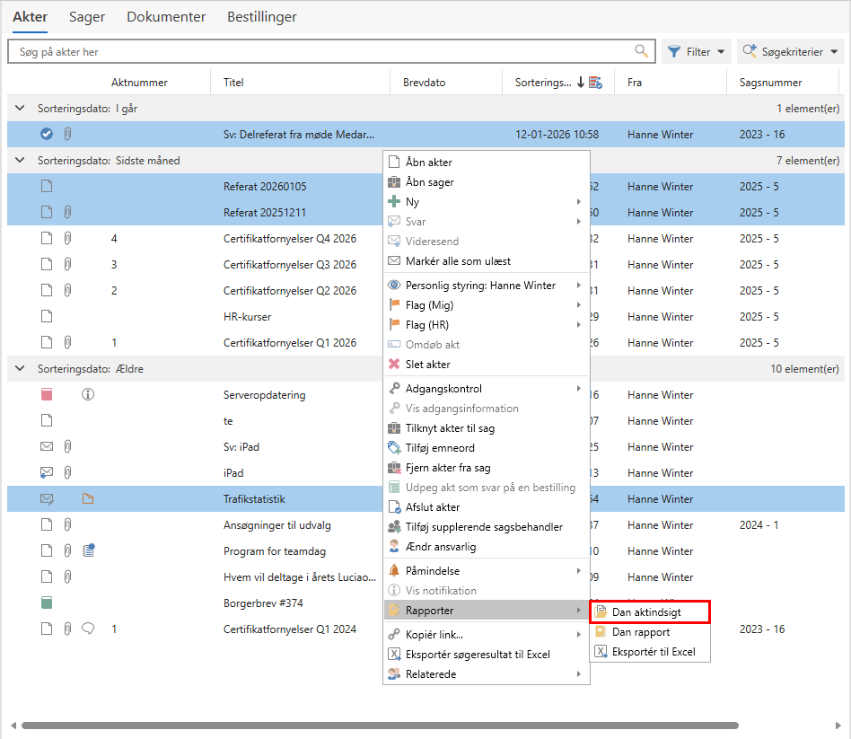Click the note icon on Program for teamdag row

[x=89, y=550]
